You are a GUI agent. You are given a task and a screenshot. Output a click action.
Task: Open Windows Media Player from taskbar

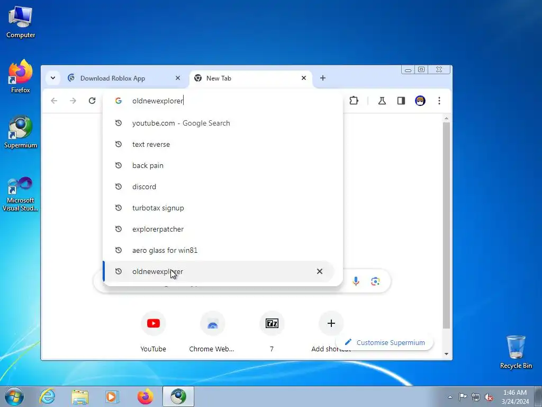click(112, 396)
